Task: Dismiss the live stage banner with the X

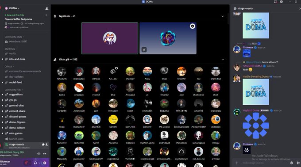Action: [46, 15]
